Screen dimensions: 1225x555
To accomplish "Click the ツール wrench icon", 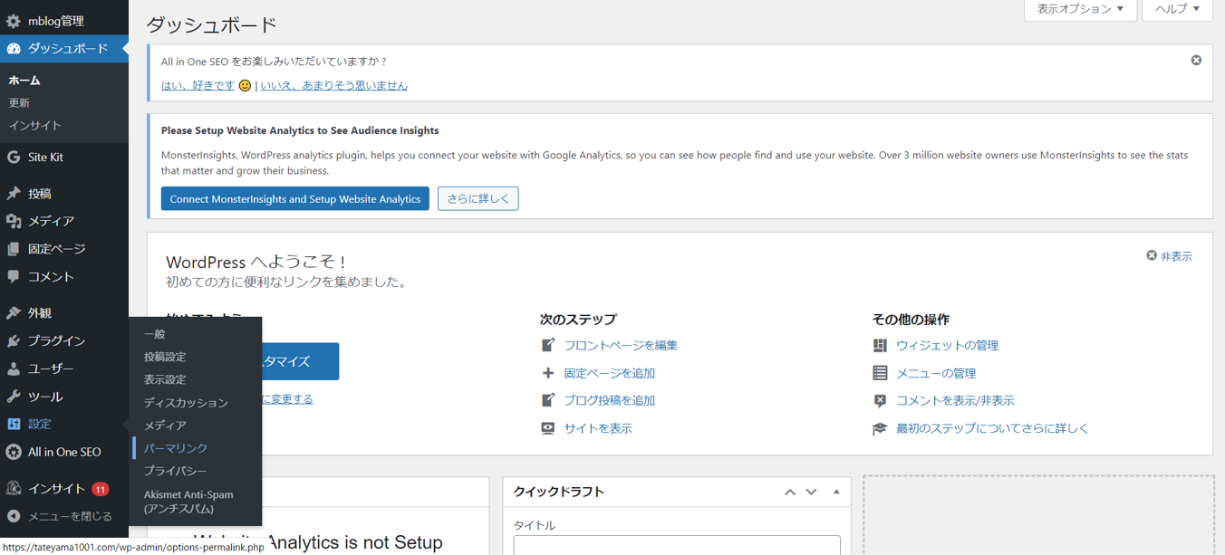I will (14, 397).
